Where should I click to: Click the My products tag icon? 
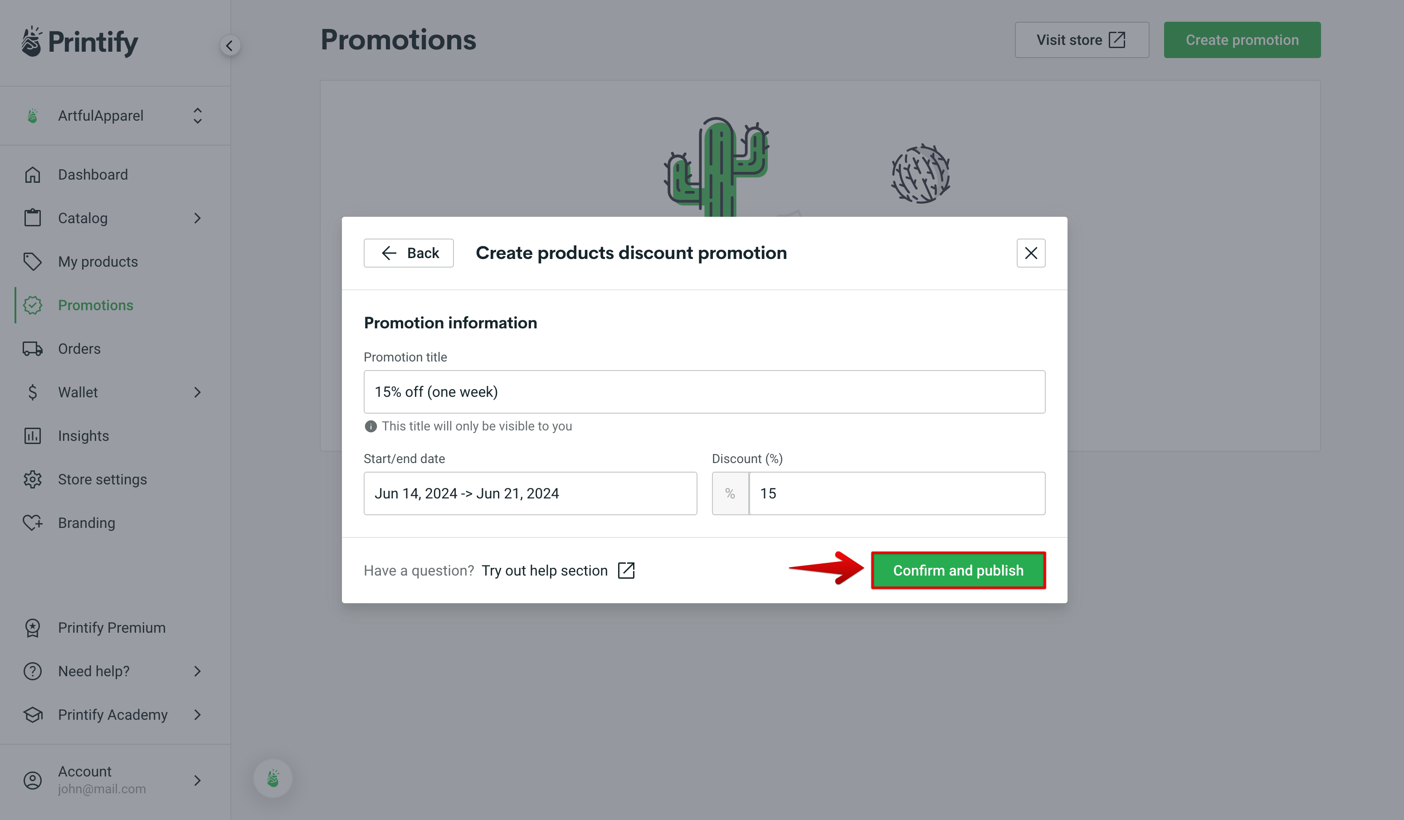tap(32, 261)
